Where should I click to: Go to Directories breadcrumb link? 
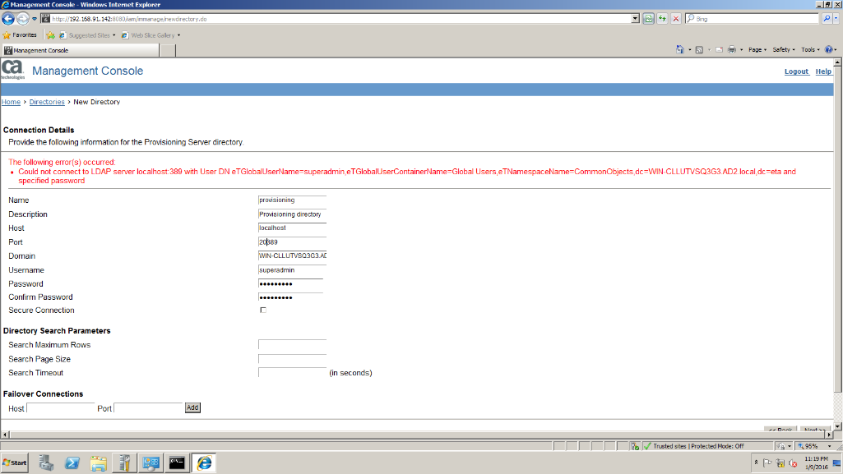click(x=47, y=102)
